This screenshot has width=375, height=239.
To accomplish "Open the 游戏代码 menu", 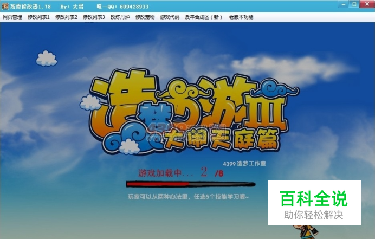I will coord(170,17).
